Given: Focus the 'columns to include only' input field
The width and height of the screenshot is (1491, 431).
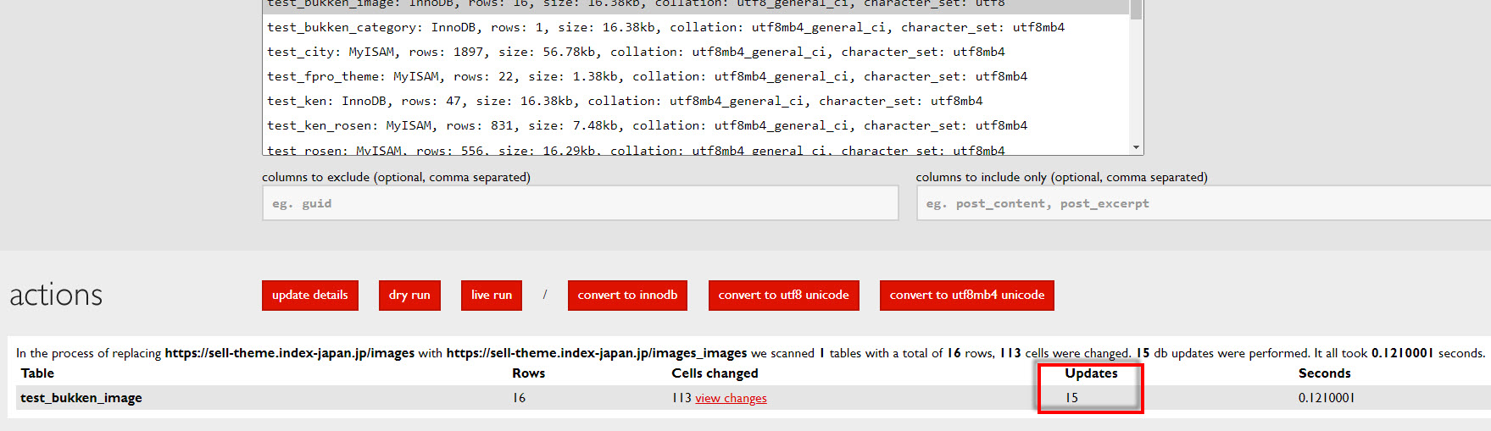Looking at the screenshot, I should (1202, 204).
